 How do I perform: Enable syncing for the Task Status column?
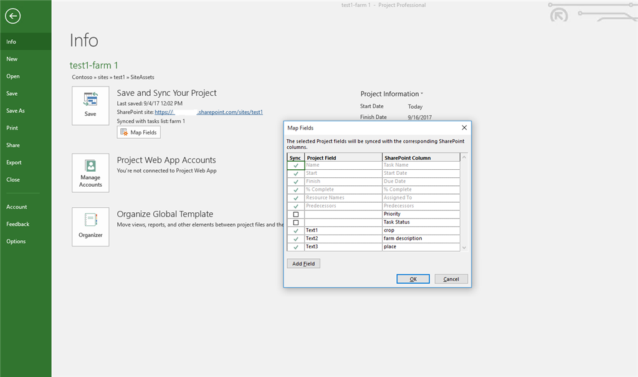coord(295,221)
